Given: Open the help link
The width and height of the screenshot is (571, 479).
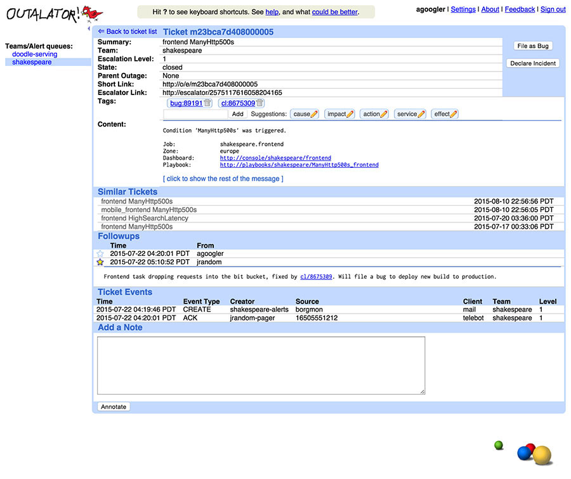Looking at the screenshot, I should pos(272,12).
